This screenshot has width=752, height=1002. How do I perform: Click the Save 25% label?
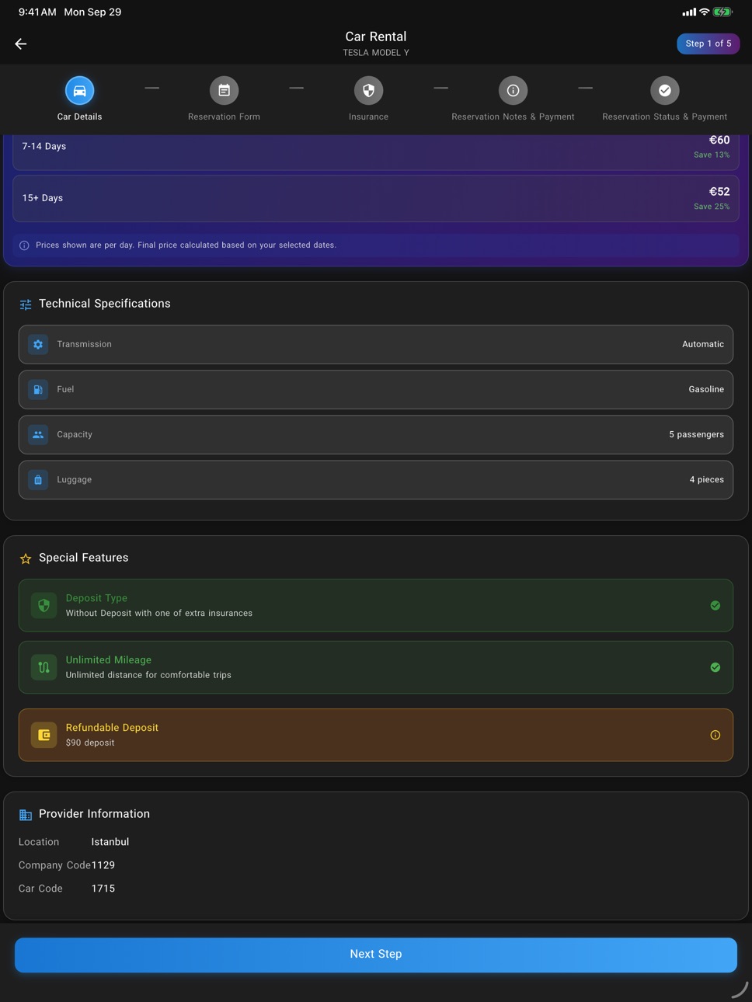click(712, 207)
